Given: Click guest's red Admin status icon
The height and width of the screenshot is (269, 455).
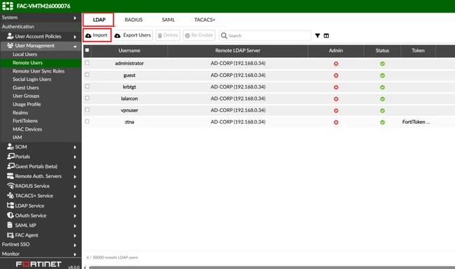Looking at the screenshot, I should pos(336,75).
